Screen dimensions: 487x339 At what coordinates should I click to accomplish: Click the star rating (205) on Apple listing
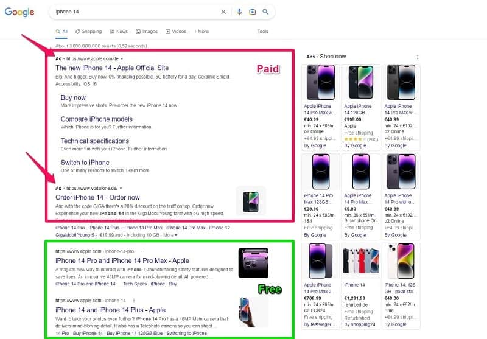click(361, 139)
